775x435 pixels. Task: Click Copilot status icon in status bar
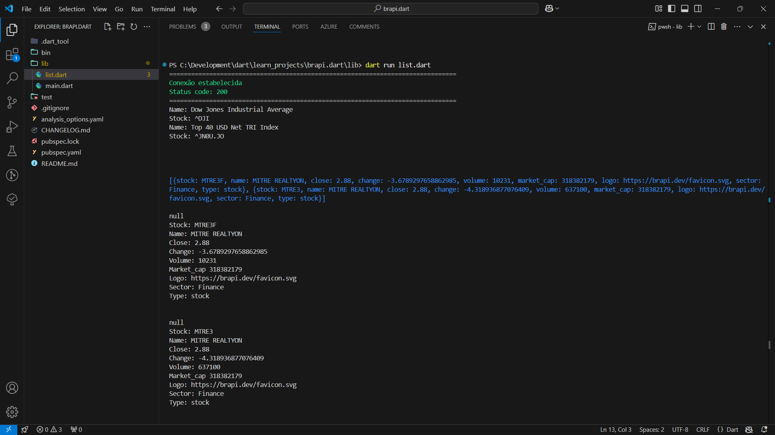click(x=749, y=429)
